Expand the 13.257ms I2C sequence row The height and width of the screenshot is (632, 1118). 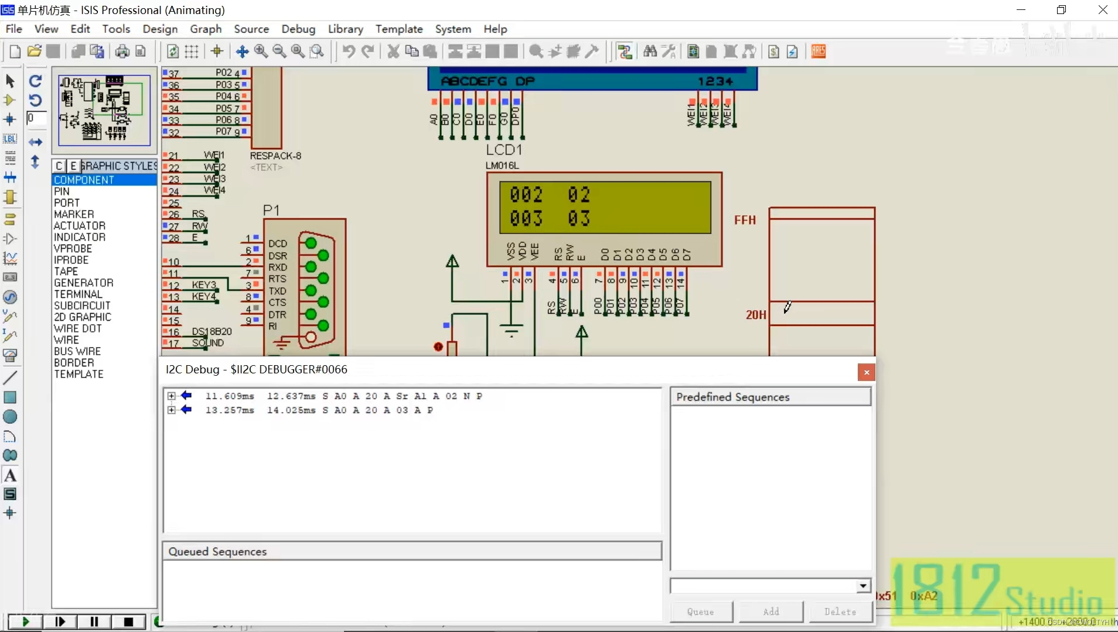click(x=171, y=410)
